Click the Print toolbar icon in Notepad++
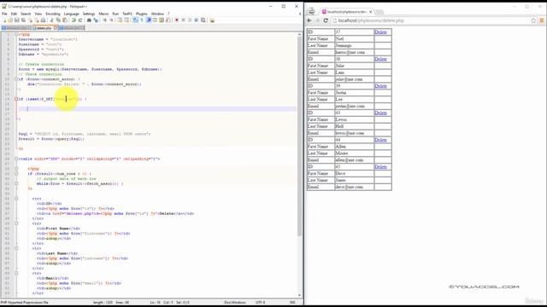Screen dimensions: 547x307 click(x=43, y=20)
